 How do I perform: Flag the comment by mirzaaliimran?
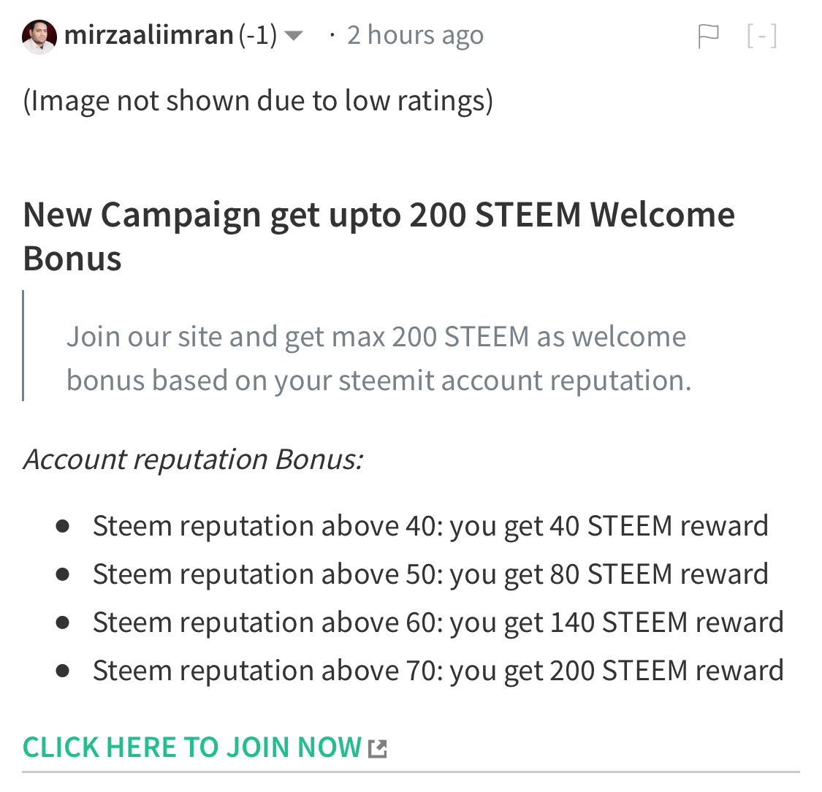708,36
